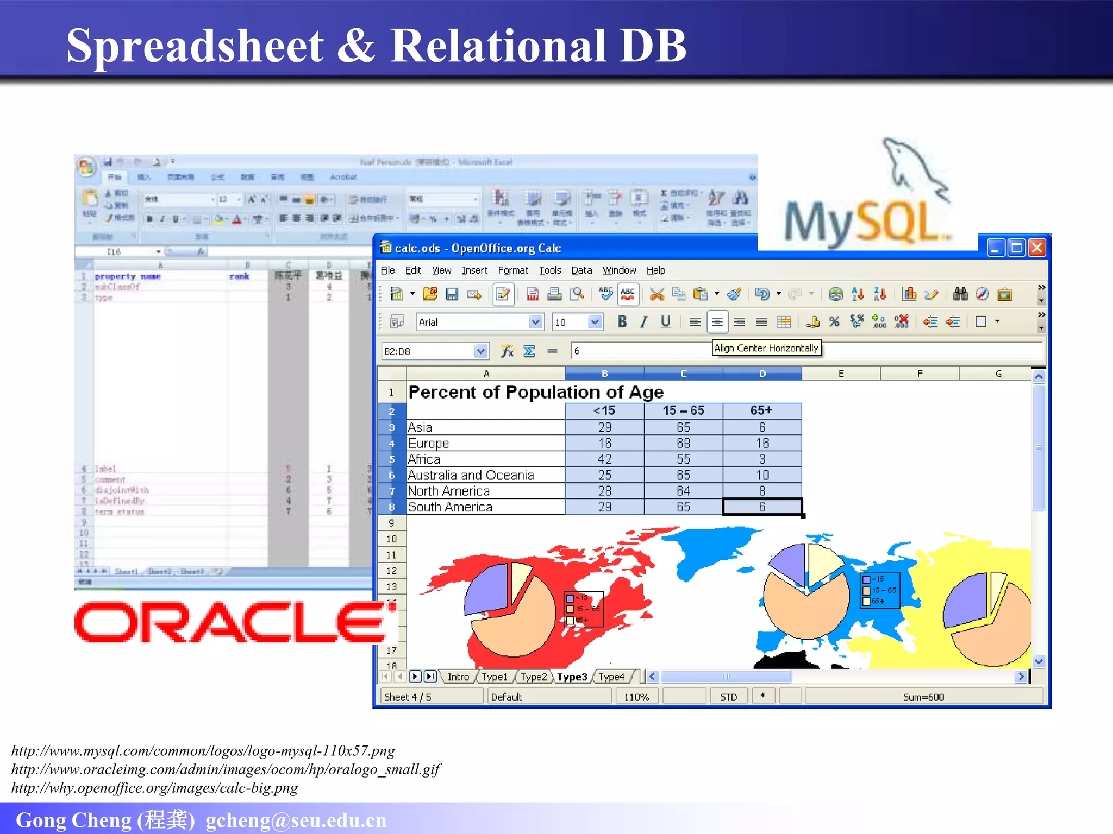Apply percent number format
The height and width of the screenshot is (834, 1113).
point(835,322)
